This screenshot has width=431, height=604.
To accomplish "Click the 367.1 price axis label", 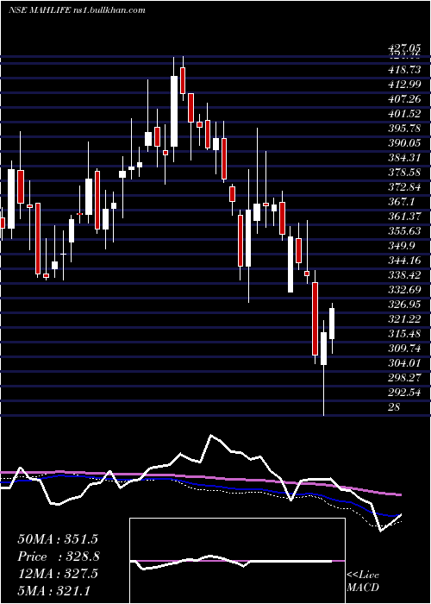I will (402, 201).
